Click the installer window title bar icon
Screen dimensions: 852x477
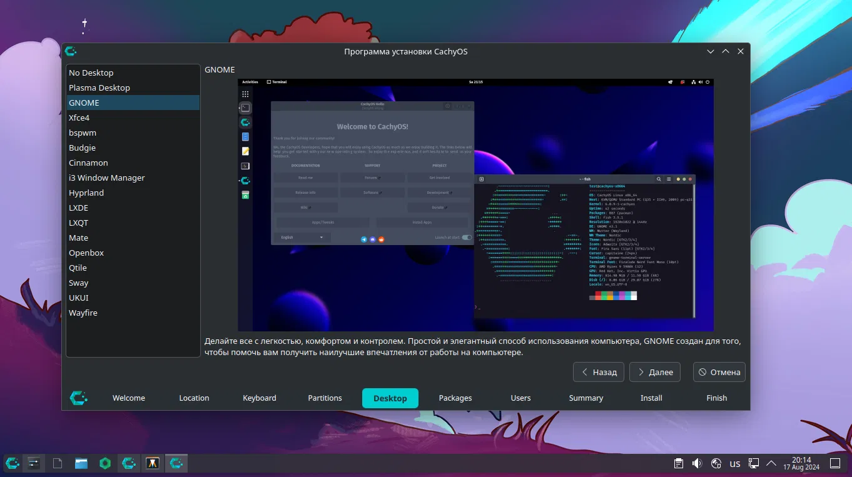(71, 51)
